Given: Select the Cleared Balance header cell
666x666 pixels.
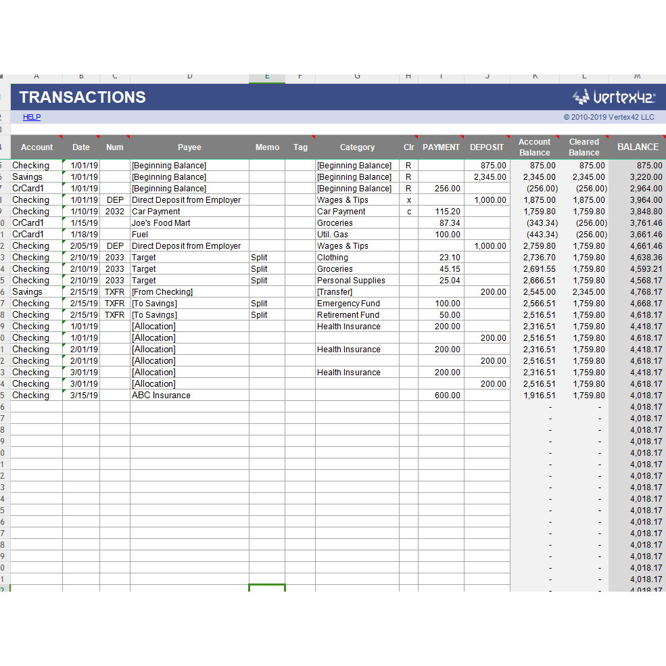Looking at the screenshot, I should [x=584, y=147].
